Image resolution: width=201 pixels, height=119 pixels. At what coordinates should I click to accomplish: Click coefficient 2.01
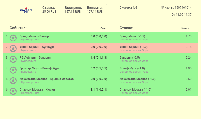point(189,90)
